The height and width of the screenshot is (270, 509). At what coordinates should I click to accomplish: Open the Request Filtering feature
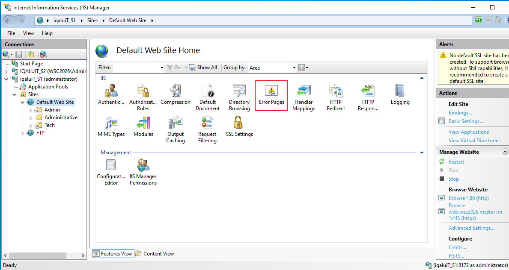tap(207, 130)
